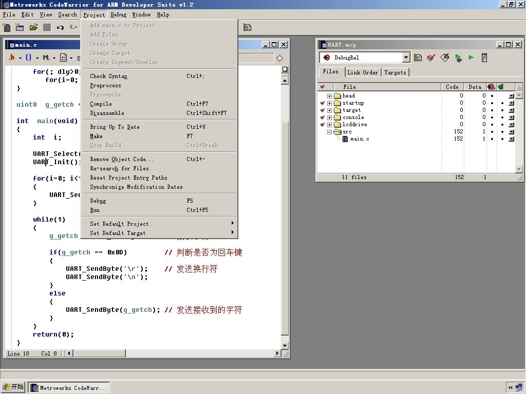Click the taskbar tray expand chevron
526x394 pixels.
(511, 388)
